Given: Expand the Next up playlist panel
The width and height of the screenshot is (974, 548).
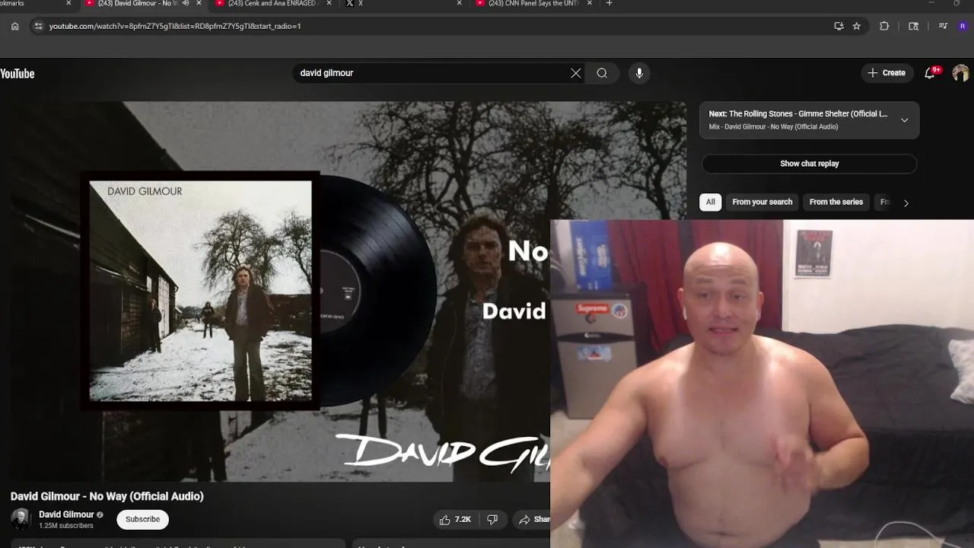Looking at the screenshot, I should (904, 120).
